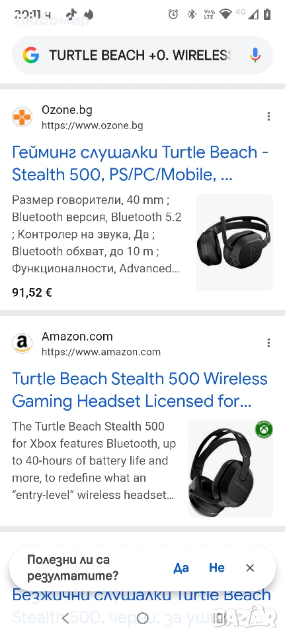
Task: Tap the Android recent apps button
Action: [x=219, y=618]
